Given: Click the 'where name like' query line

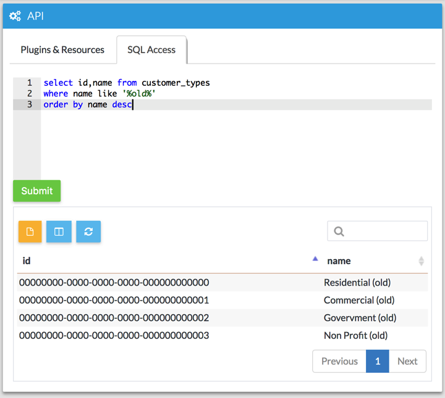Looking at the screenshot, I should tap(99, 94).
